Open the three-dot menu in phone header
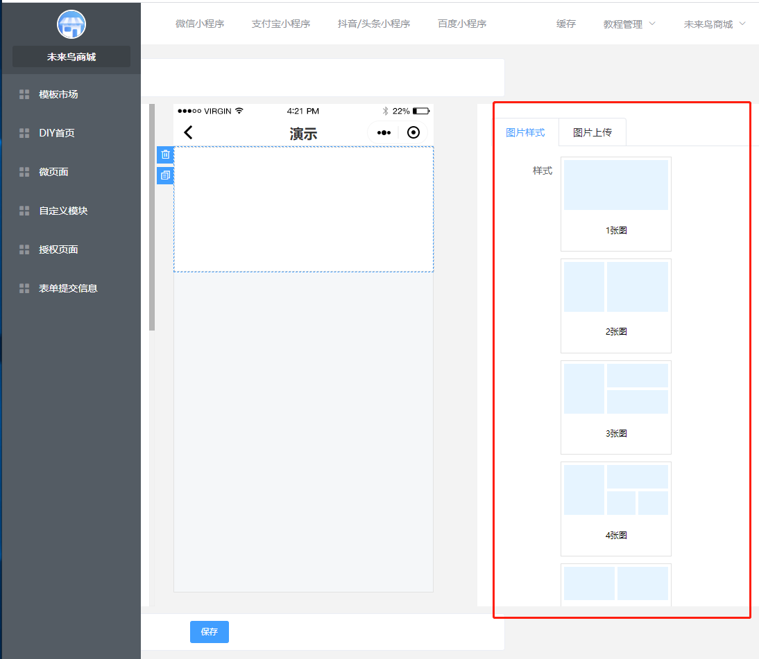759x659 pixels. 384,132
